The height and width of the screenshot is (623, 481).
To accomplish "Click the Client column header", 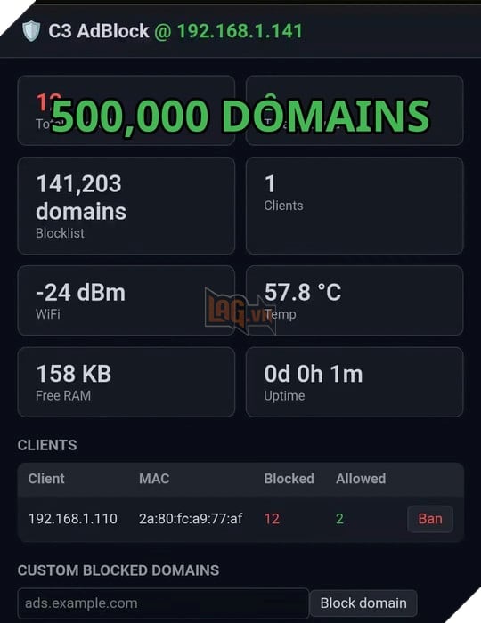I will tap(46, 479).
